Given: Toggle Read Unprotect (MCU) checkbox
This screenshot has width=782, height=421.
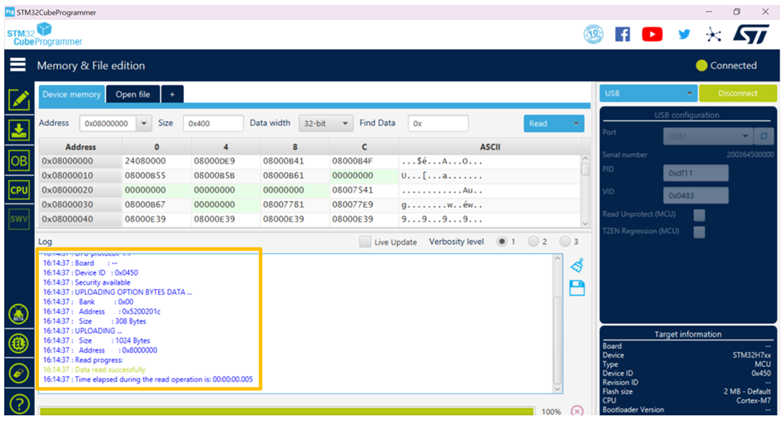Looking at the screenshot, I should coord(699,215).
